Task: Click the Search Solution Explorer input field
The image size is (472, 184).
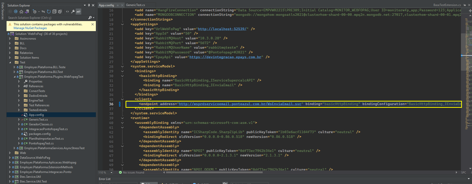Action: pyautogui.click(x=47, y=18)
